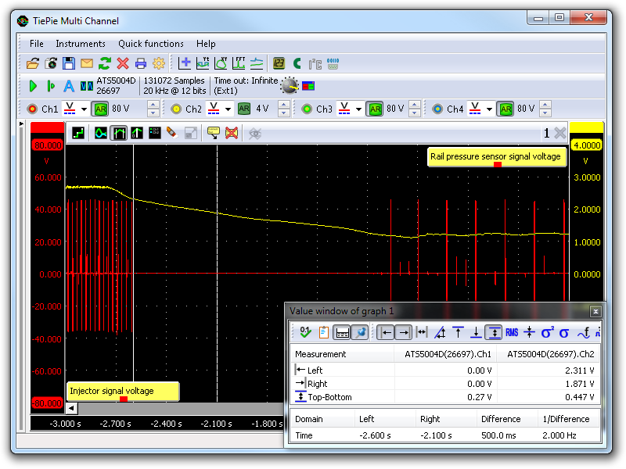626x469 pixels.
Task: Click the 1/Difference column header
Action: [x=566, y=419]
